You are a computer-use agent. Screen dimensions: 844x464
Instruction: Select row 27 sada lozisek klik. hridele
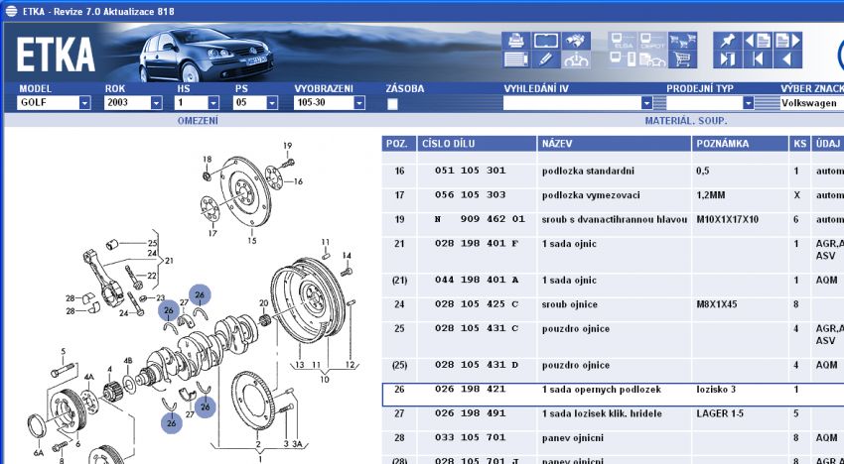[x=596, y=413]
